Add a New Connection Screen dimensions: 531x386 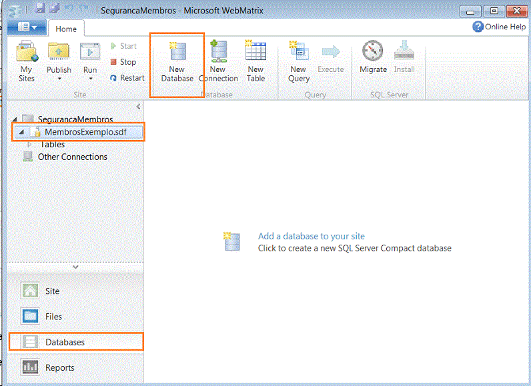(x=218, y=61)
